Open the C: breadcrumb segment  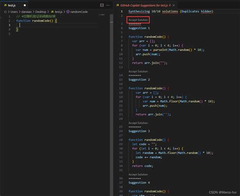click(6, 12)
